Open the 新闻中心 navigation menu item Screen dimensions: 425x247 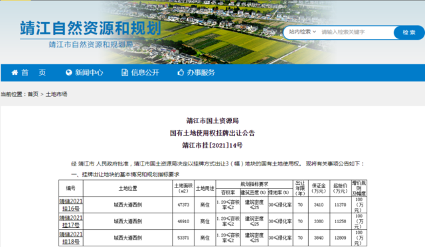89,72
